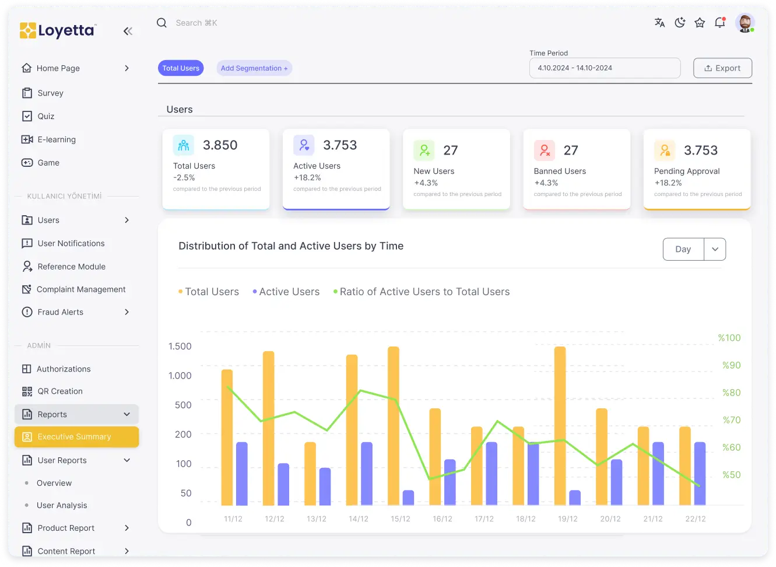Click the Survey clipboard icon
This screenshot has height=567, width=776.
click(x=27, y=93)
